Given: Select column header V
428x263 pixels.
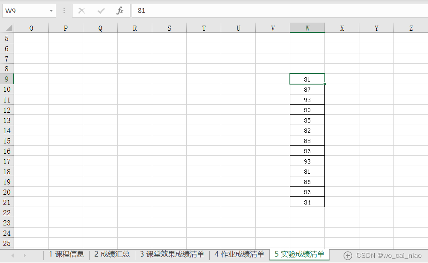Looking at the screenshot, I should tap(273, 28).
